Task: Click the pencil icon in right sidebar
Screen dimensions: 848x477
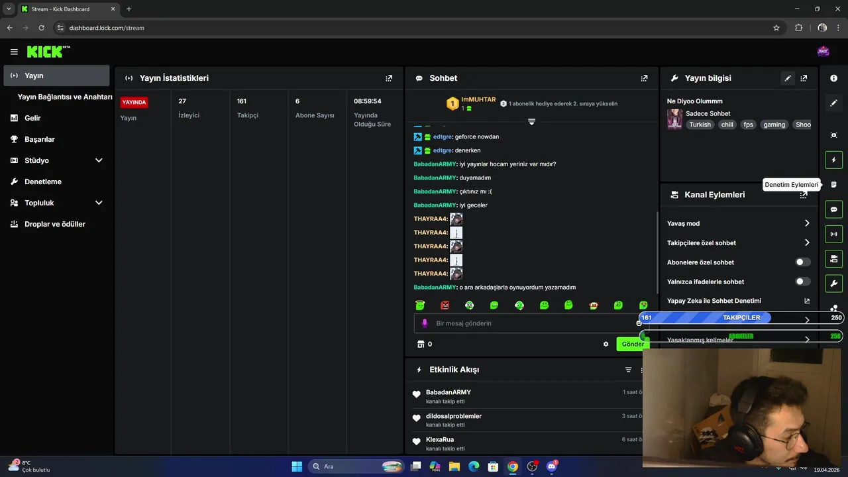Action: tap(834, 103)
